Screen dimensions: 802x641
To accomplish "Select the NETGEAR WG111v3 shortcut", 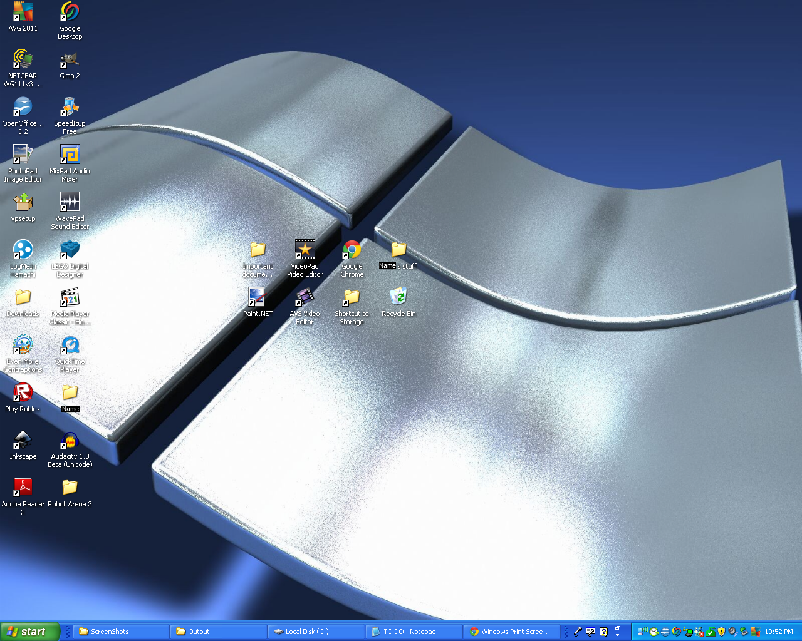I will point(23,68).
